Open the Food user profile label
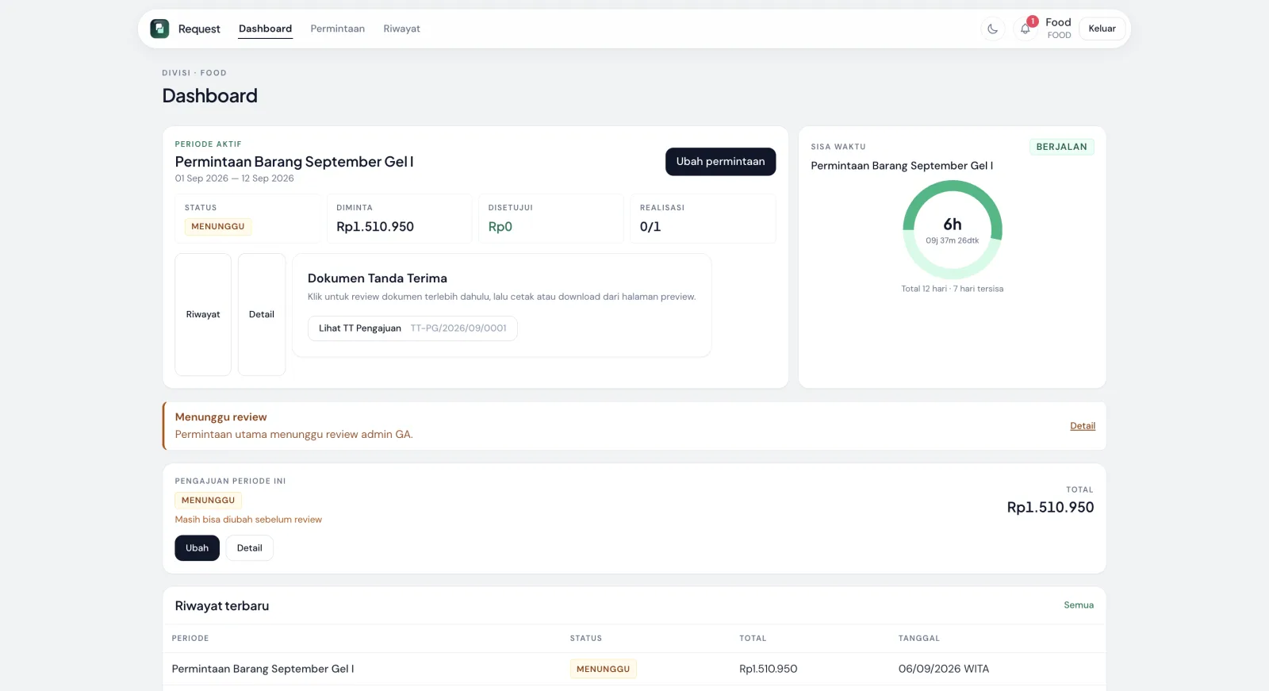 pos(1059,28)
